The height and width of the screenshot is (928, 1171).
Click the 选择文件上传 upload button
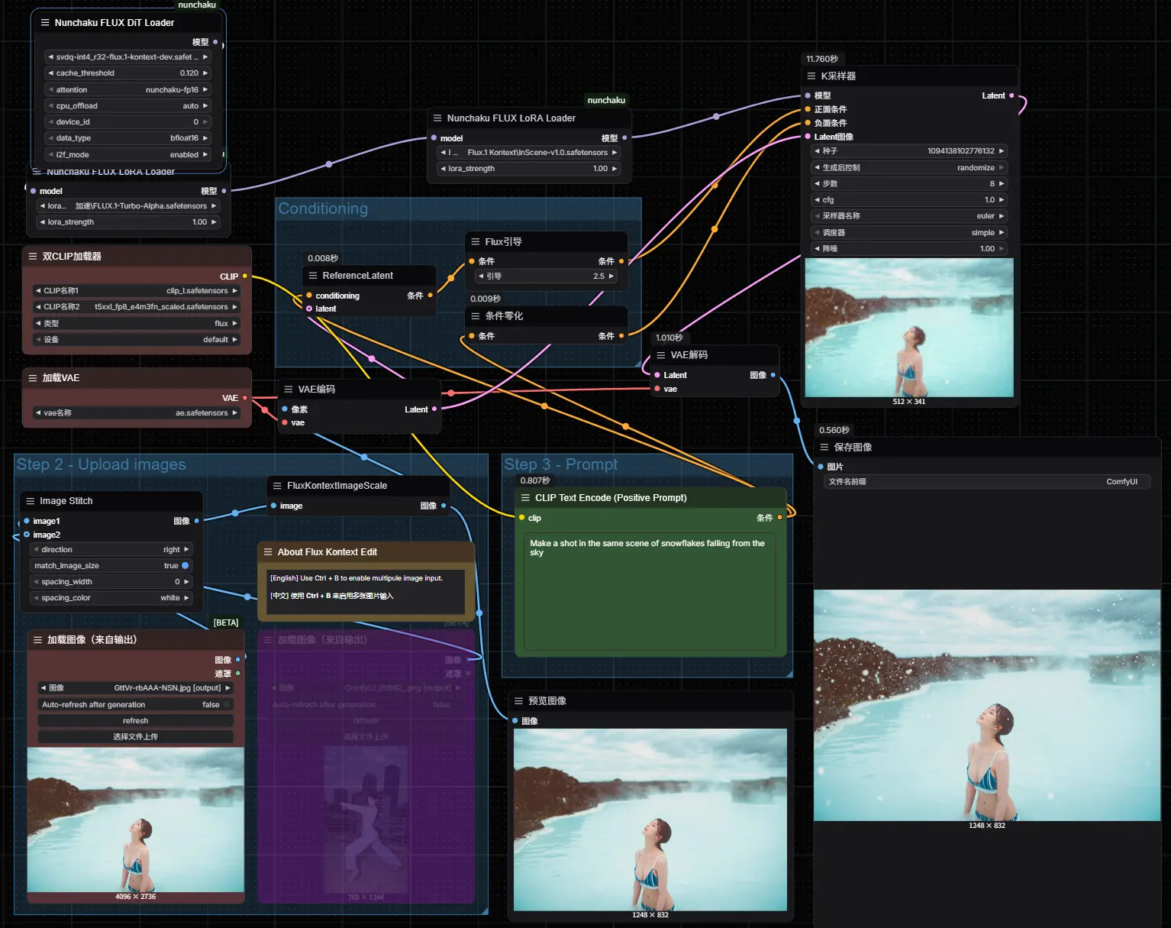pyautogui.click(x=135, y=737)
